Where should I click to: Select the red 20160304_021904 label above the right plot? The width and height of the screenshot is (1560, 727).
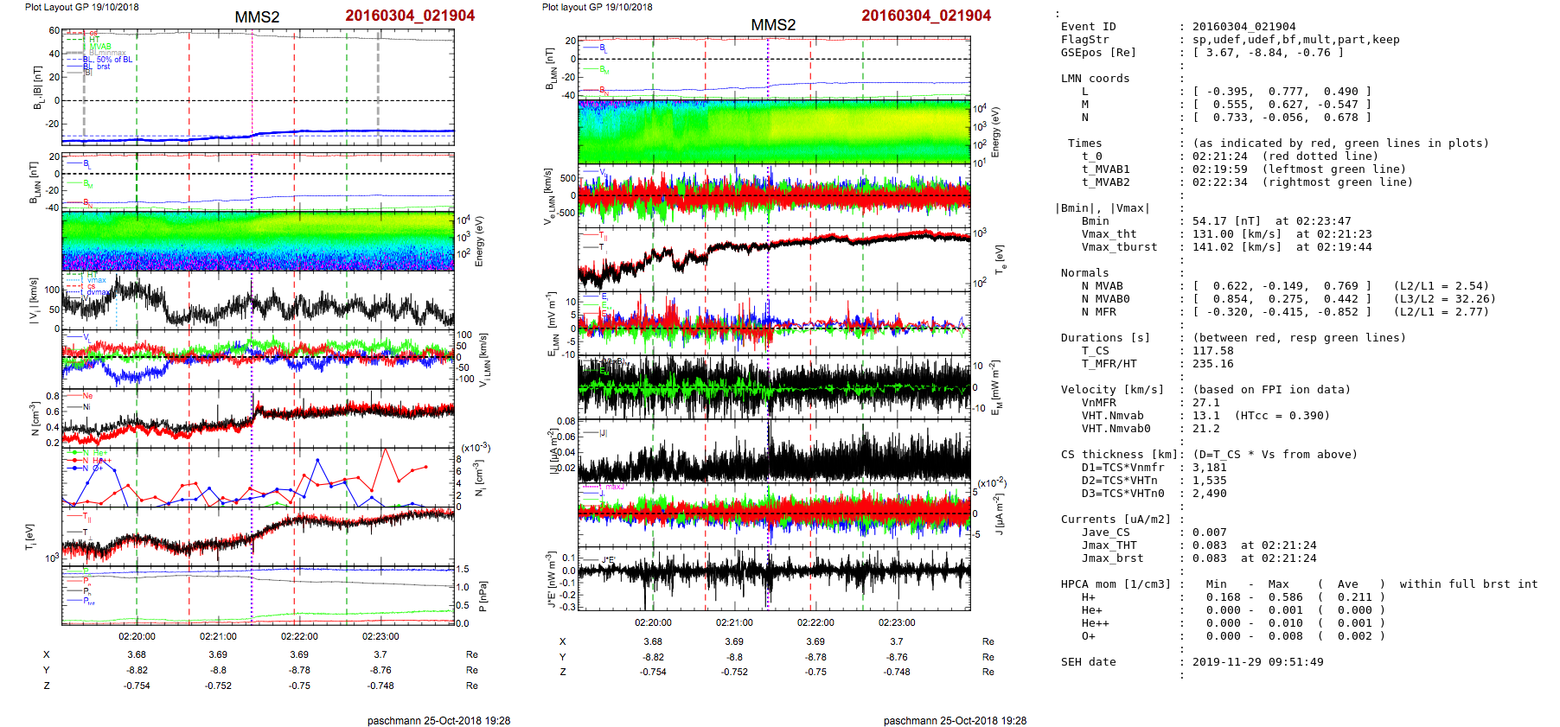coord(925,16)
